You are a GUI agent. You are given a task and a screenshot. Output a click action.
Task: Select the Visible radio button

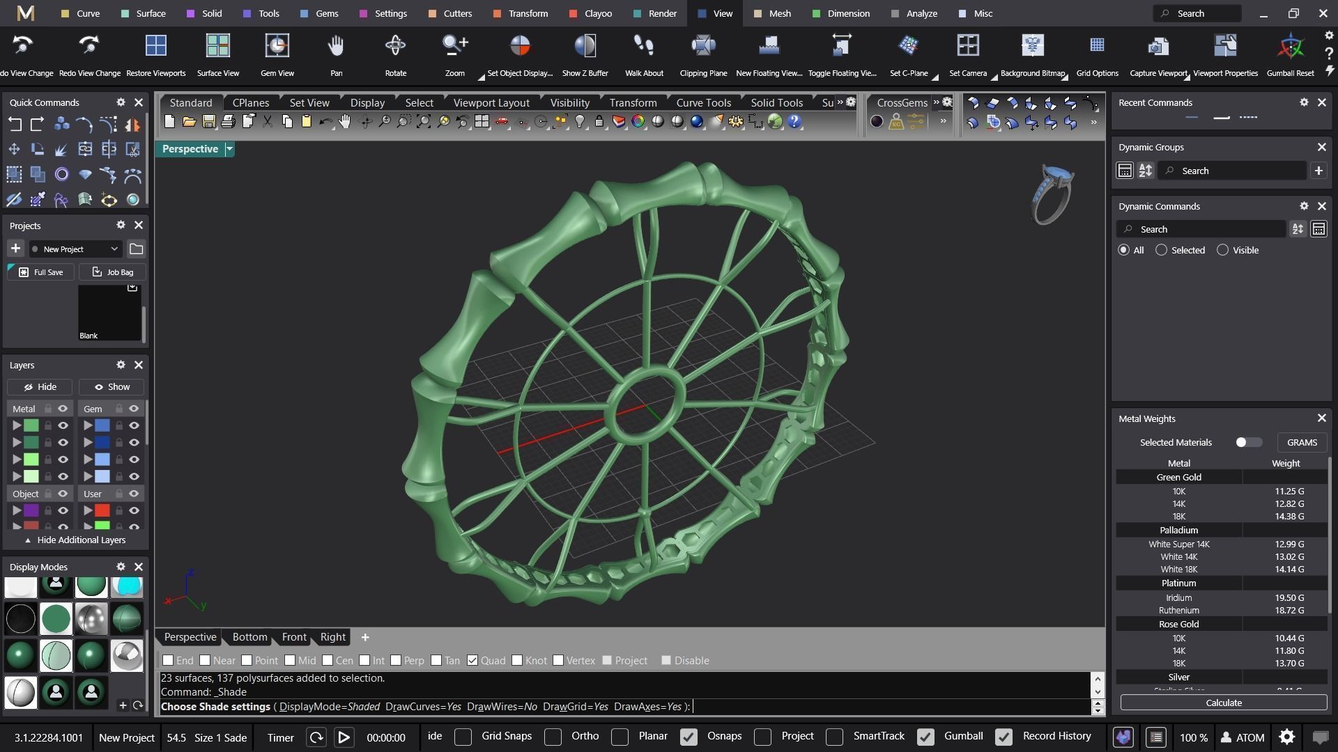click(x=1222, y=251)
